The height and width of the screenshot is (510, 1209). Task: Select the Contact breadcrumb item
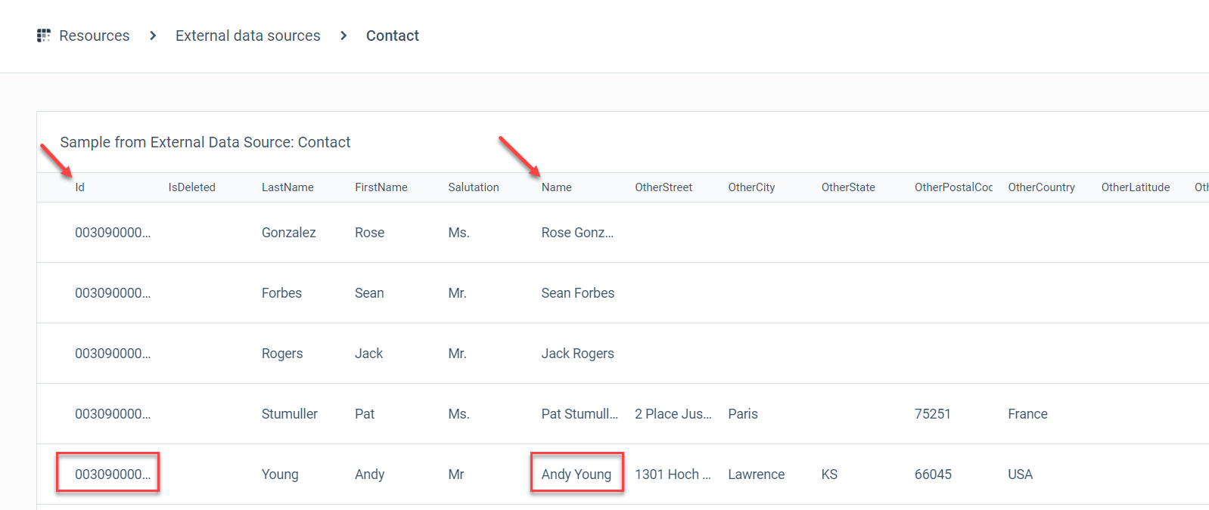click(x=393, y=36)
